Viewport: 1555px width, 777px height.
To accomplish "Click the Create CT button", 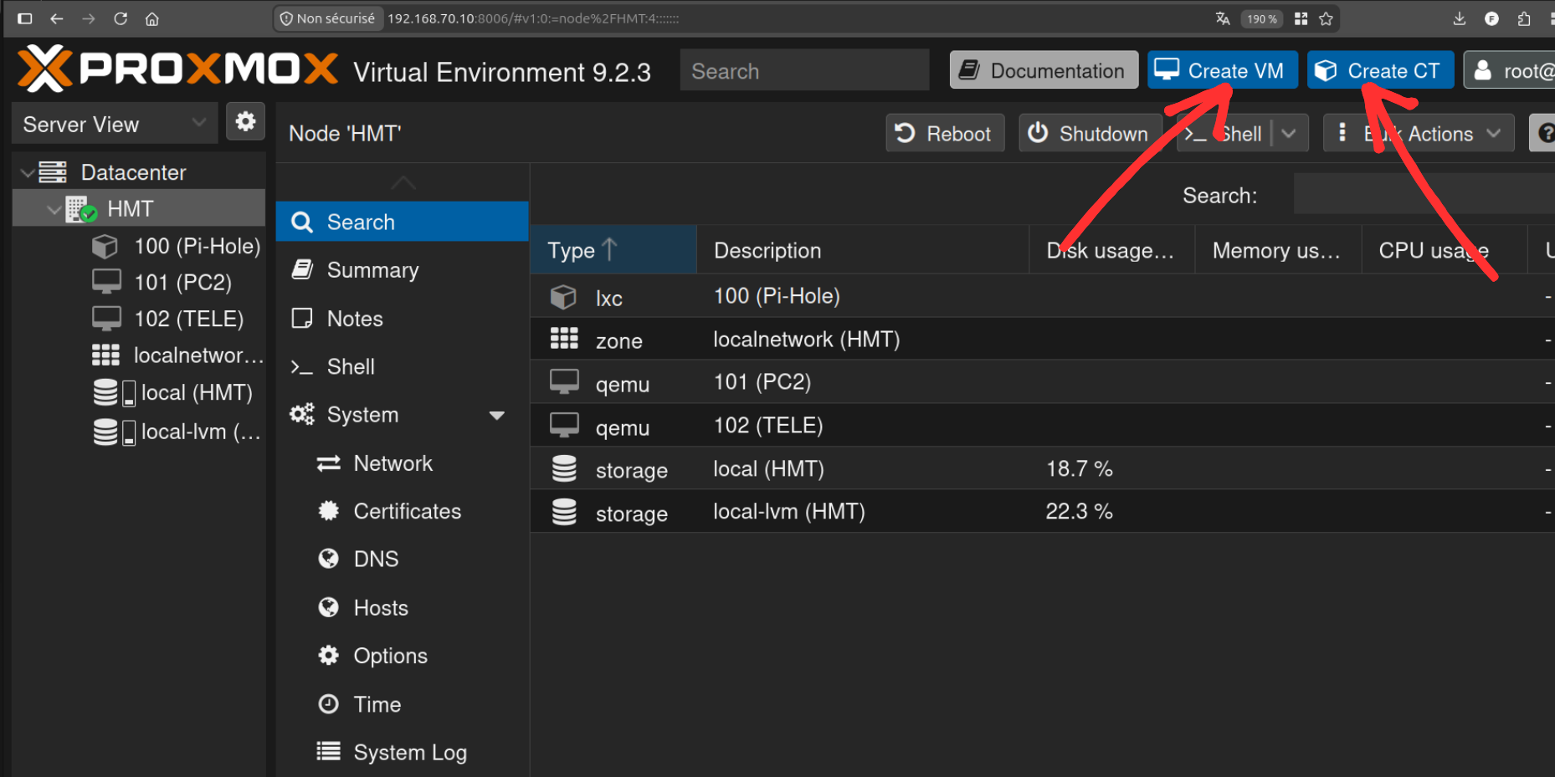I will coord(1380,70).
